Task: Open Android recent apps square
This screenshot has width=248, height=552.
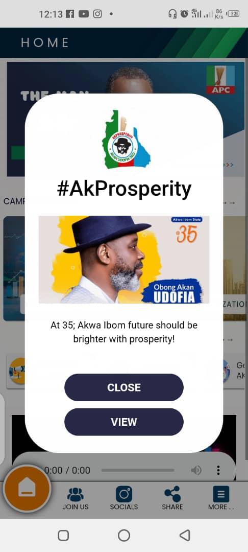Action: (63, 535)
